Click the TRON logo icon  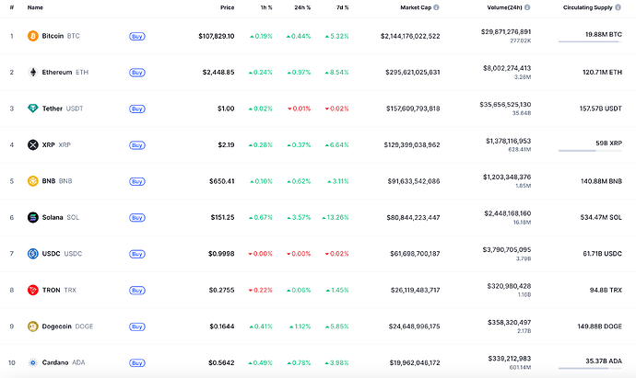33,290
